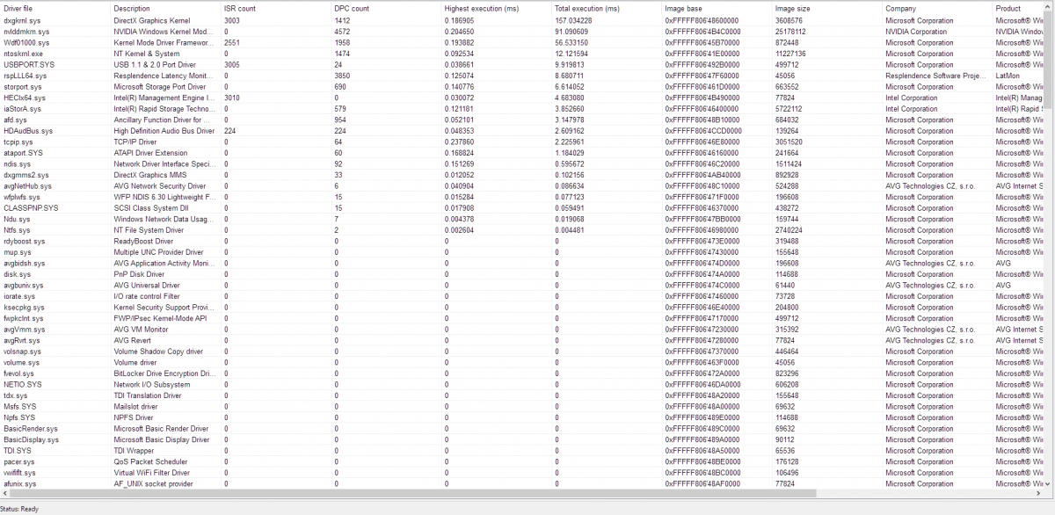The width and height of the screenshot is (1055, 515).
Task: Click the horizontal scrollbar's right arrow
Action: [1039, 494]
